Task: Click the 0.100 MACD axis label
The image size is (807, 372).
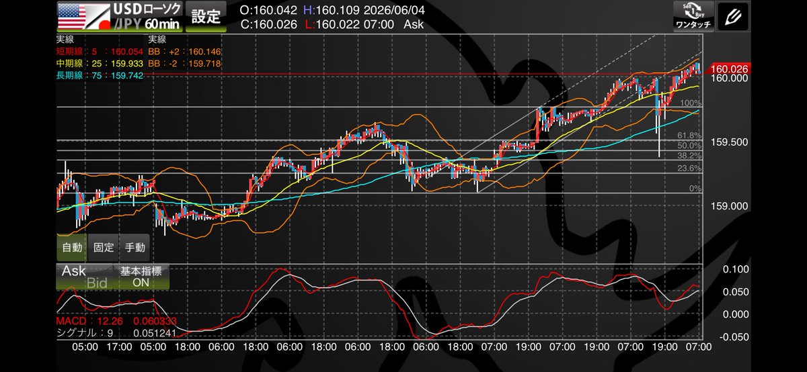Action: [x=736, y=269]
